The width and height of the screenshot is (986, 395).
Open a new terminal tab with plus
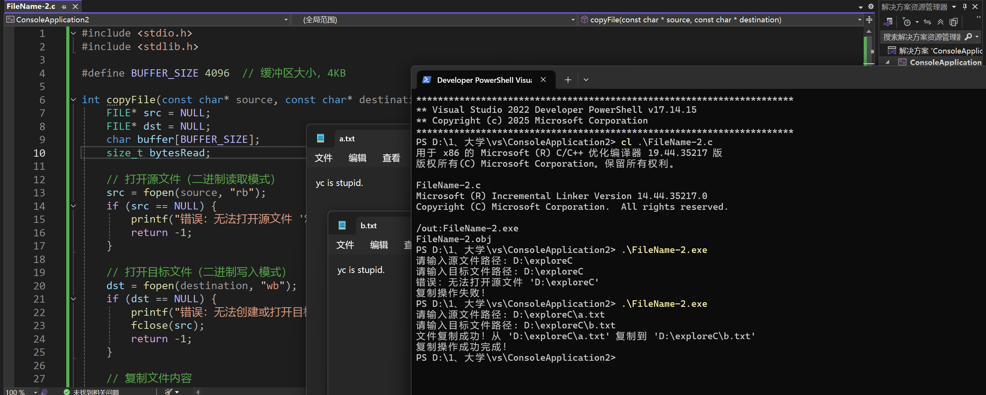point(568,80)
